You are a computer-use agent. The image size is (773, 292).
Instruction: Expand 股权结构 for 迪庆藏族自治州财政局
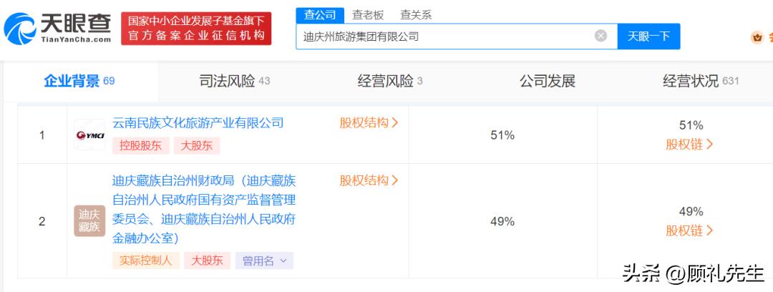click(369, 180)
